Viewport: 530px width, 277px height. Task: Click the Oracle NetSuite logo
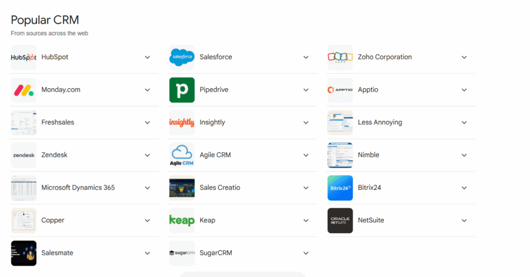(340, 221)
